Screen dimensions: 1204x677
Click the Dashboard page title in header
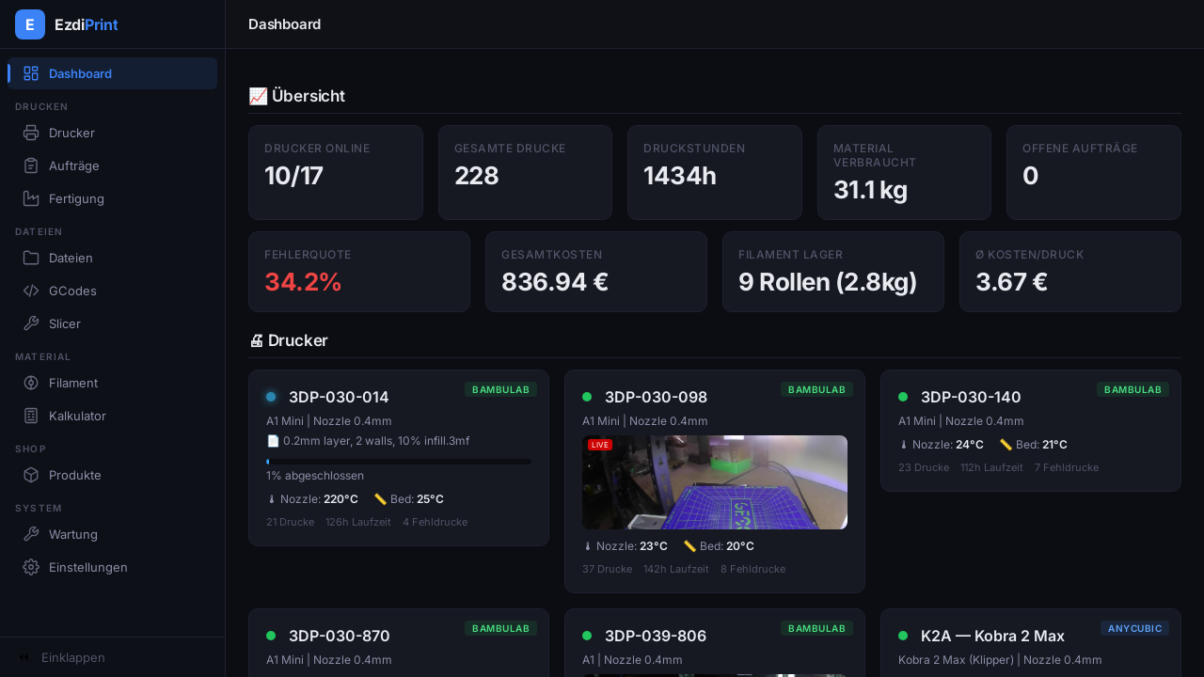coord(284,24)
